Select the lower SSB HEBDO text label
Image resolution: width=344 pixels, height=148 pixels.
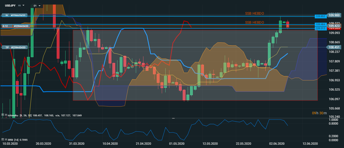[255, 22]
